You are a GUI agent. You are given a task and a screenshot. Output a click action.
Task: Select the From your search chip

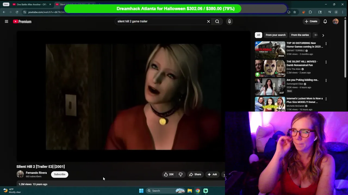[x=275, y=35]
